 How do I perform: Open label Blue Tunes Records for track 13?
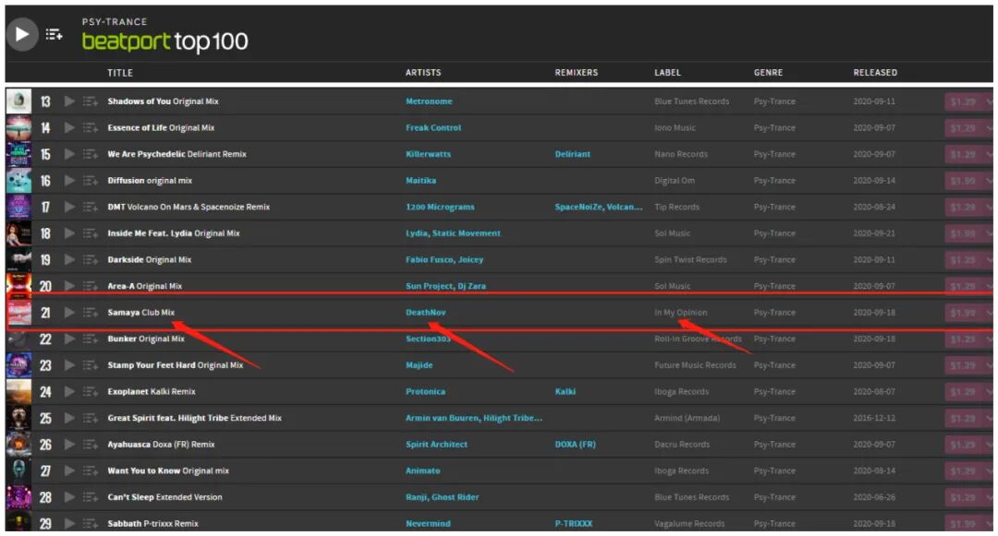[x=692, y=101]
